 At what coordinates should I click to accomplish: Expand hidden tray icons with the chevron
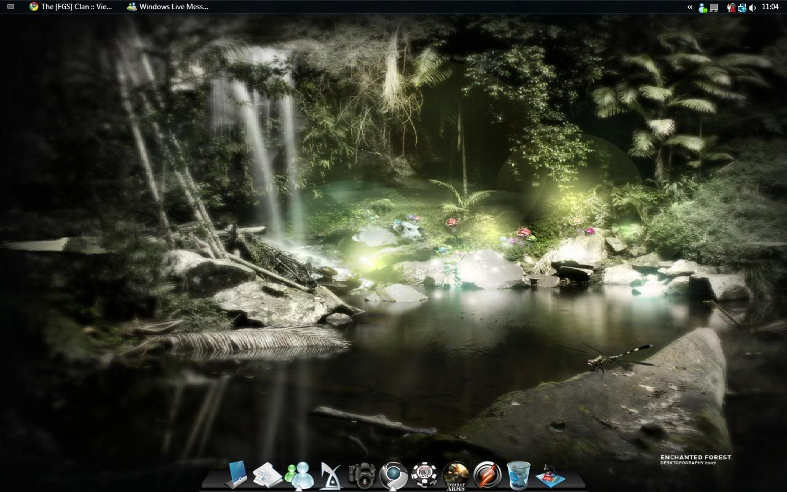click(x=690, y=7)
